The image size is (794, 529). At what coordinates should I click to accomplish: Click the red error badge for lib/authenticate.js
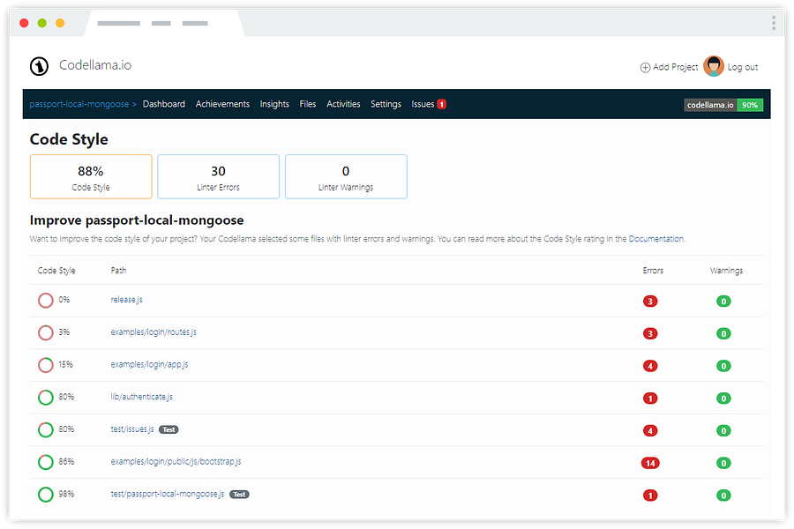point(650,399)
